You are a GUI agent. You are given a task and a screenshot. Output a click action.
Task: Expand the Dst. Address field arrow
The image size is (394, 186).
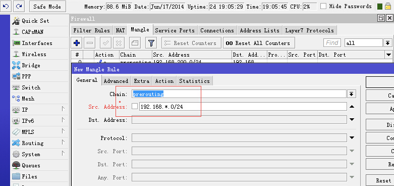click(x=352, y=120)
